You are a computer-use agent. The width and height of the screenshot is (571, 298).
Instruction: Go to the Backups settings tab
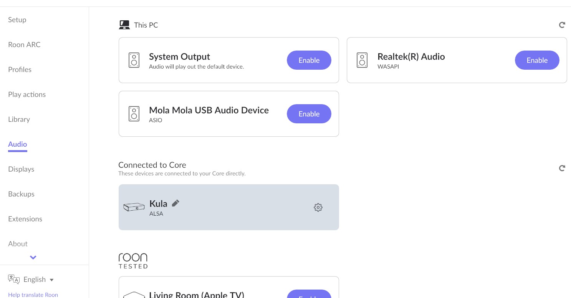tap(21, 194)
